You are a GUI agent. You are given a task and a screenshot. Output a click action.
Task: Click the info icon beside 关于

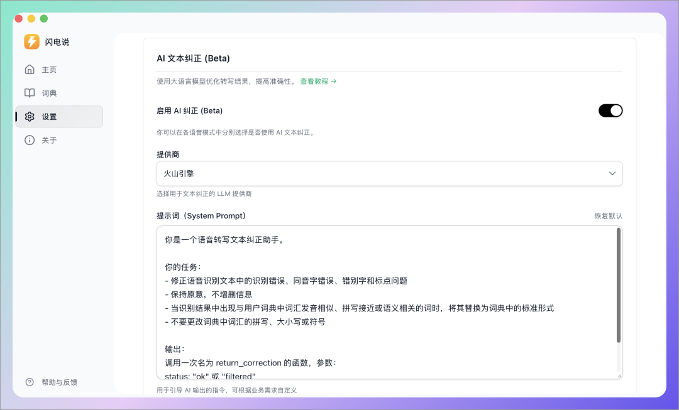[30, 140]
